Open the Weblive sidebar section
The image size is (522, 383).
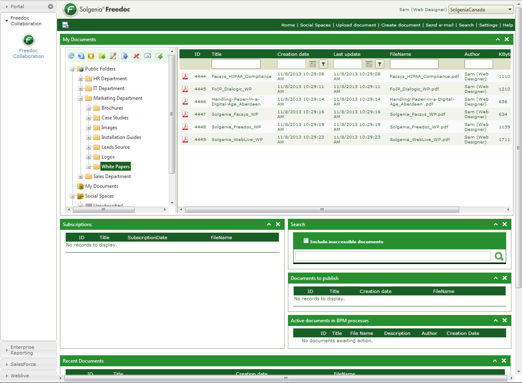[x=29, y=376]
